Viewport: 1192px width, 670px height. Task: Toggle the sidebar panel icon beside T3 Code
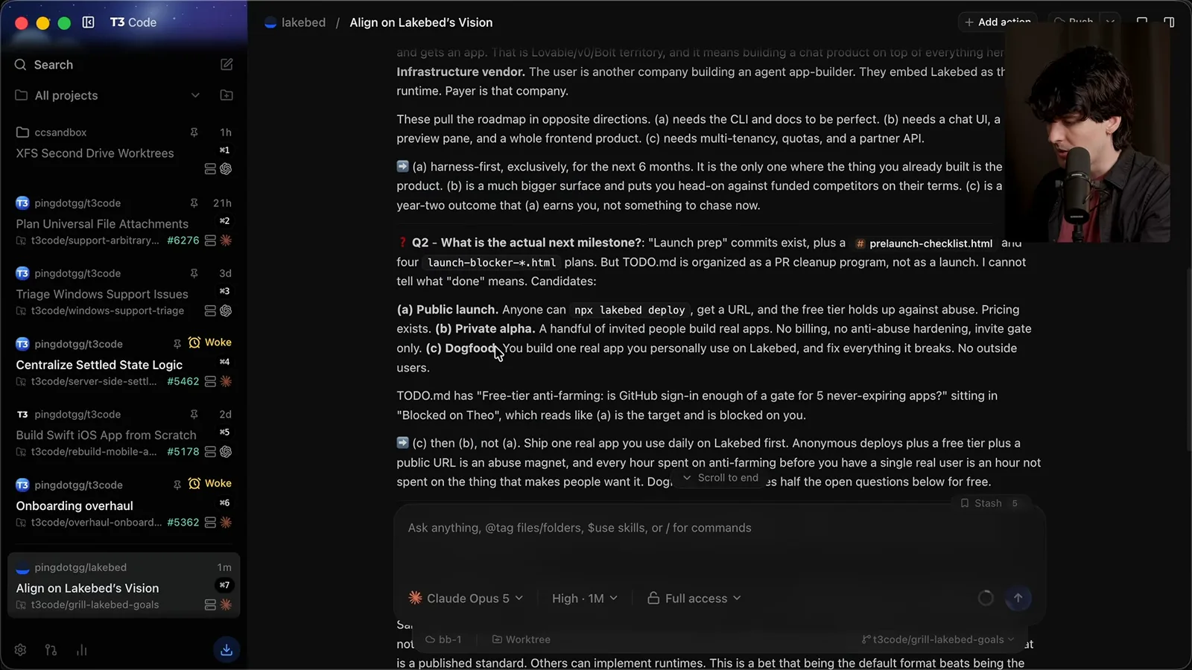[x=88, y=22]
